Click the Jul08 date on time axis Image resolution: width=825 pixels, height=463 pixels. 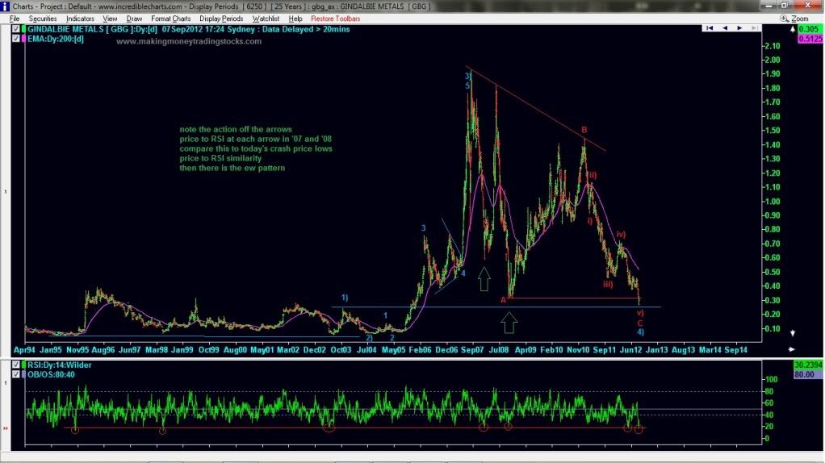(x=499, y=350)
